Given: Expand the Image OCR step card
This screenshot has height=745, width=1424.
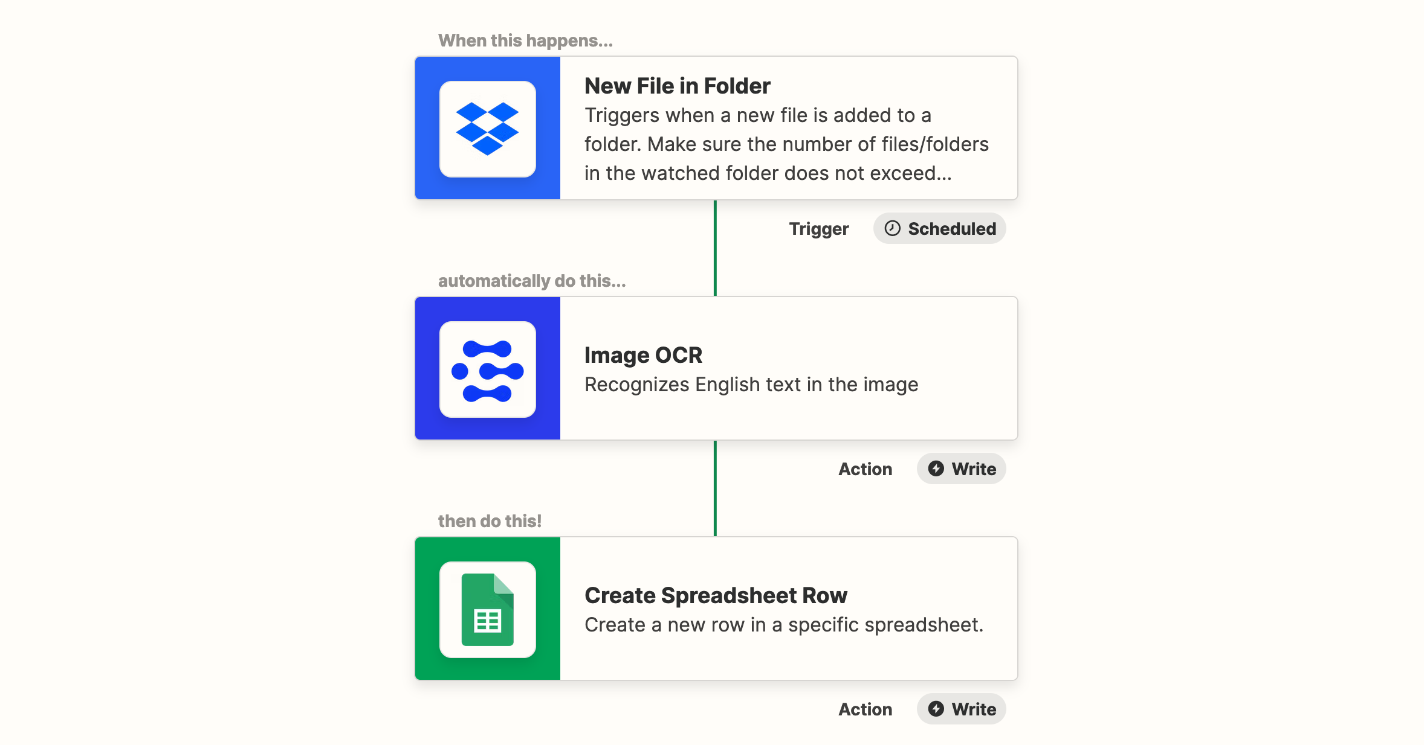Looking at the screenshot, I should [786, 368].
